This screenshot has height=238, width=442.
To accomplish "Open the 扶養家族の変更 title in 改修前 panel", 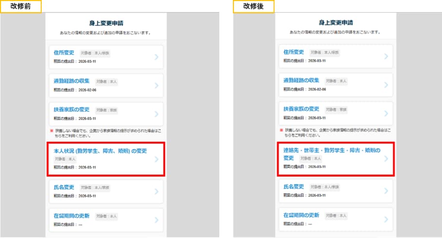I will 71,109.
